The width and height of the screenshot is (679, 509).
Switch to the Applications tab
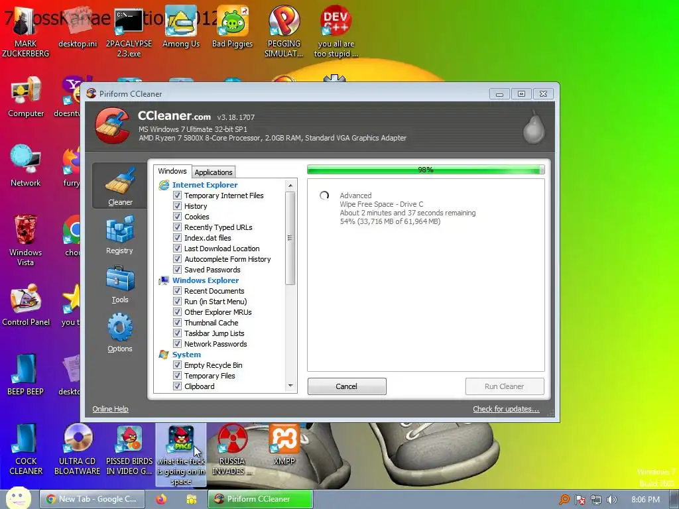coord(213,172)
